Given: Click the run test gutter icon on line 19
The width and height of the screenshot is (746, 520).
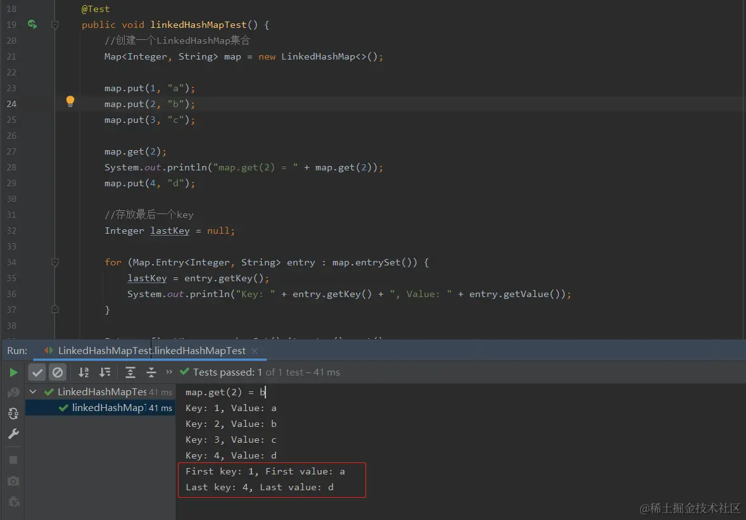Looking at the screenshot, I should pyautogui.click(x=32, y=24).
